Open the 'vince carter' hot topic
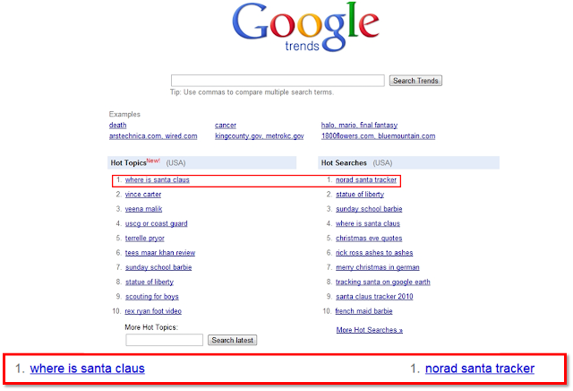 pyautogui.click(x=143, y=195)
